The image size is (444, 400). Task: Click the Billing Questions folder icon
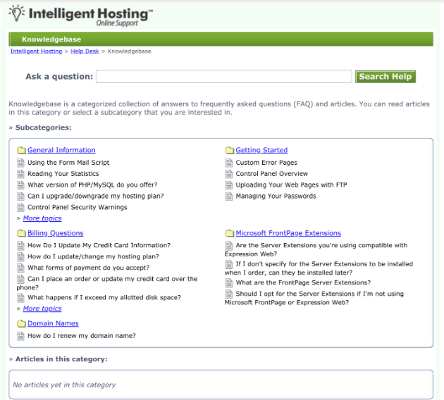tap(21, 233)
